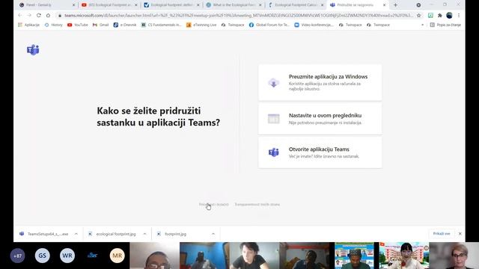Click the green extension icon in toolbar
Screen dimensions: 479x269
(x=430, y=15)
